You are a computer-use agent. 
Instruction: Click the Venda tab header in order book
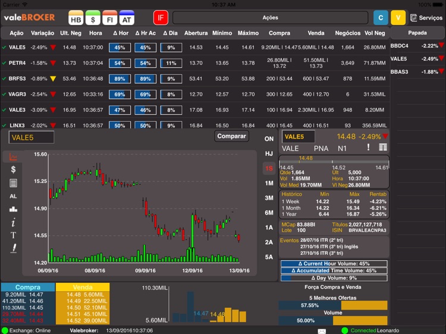(x=83, y=287)
